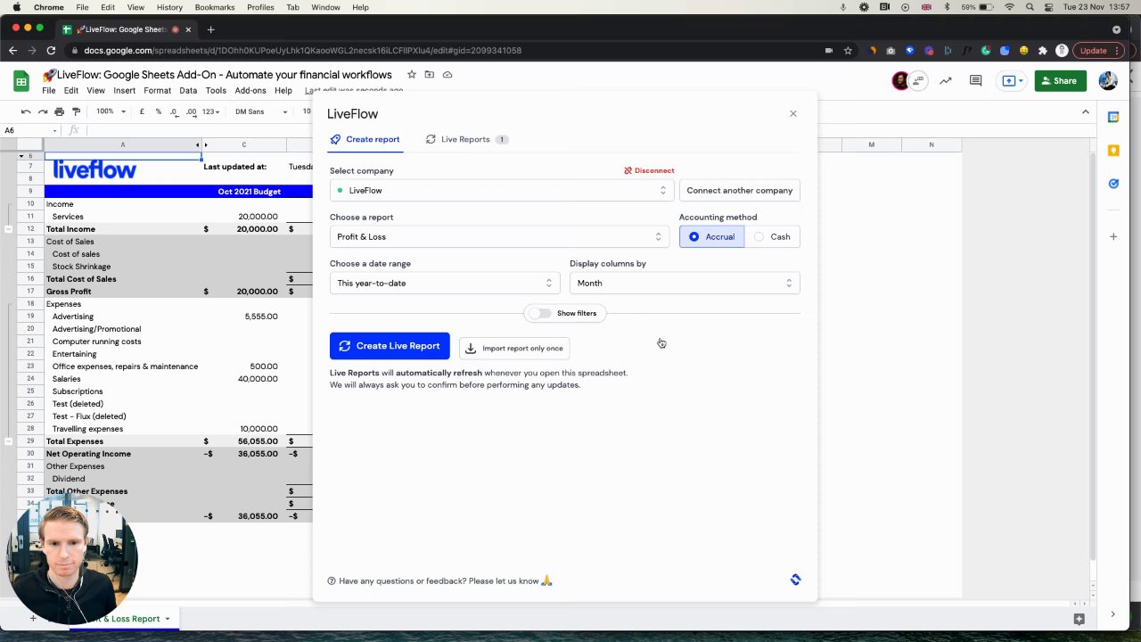Click the move to folder icon
1141x642 pixels.
(429, 74)
